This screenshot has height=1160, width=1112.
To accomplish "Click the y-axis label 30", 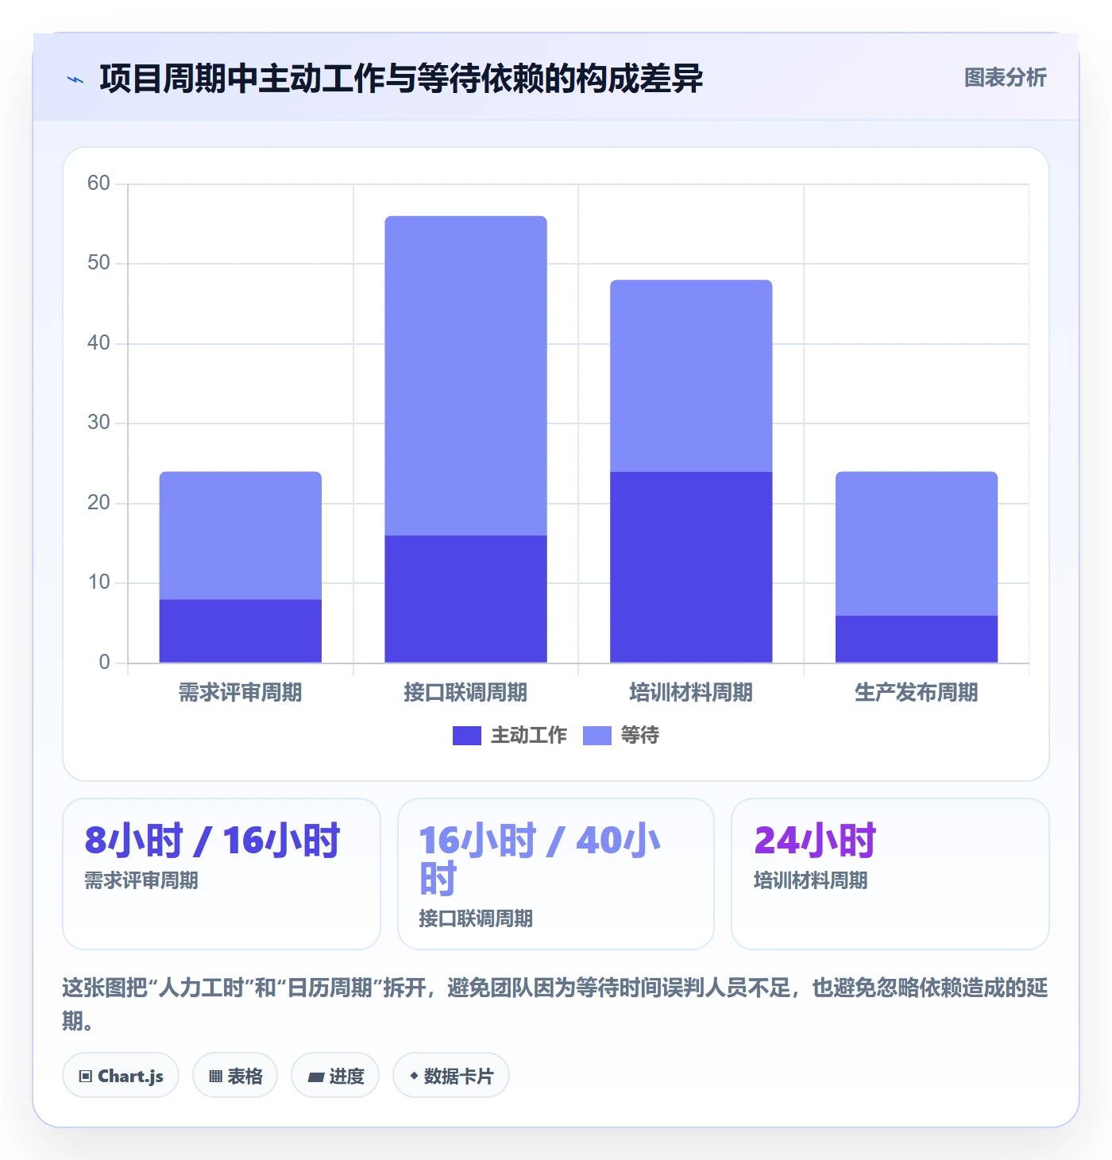I will 98,423.
